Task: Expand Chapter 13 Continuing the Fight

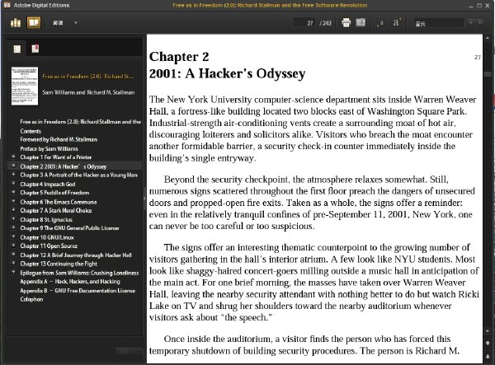Action: point(13,263)
